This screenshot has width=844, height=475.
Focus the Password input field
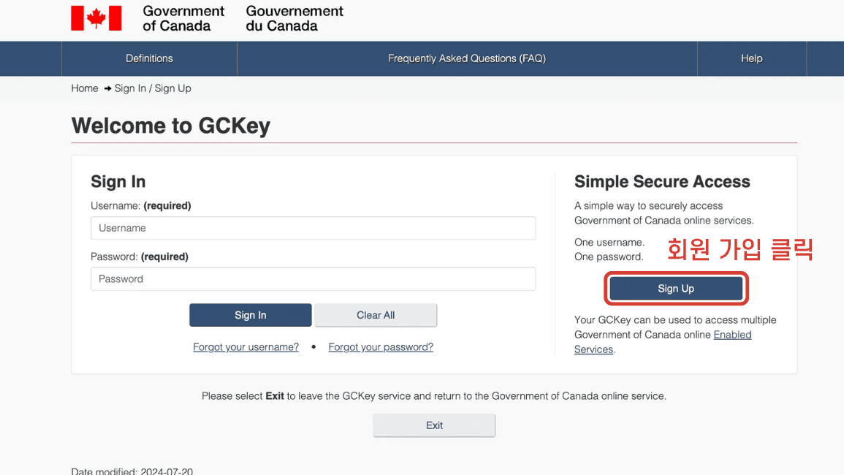click(x=313, y=279)
